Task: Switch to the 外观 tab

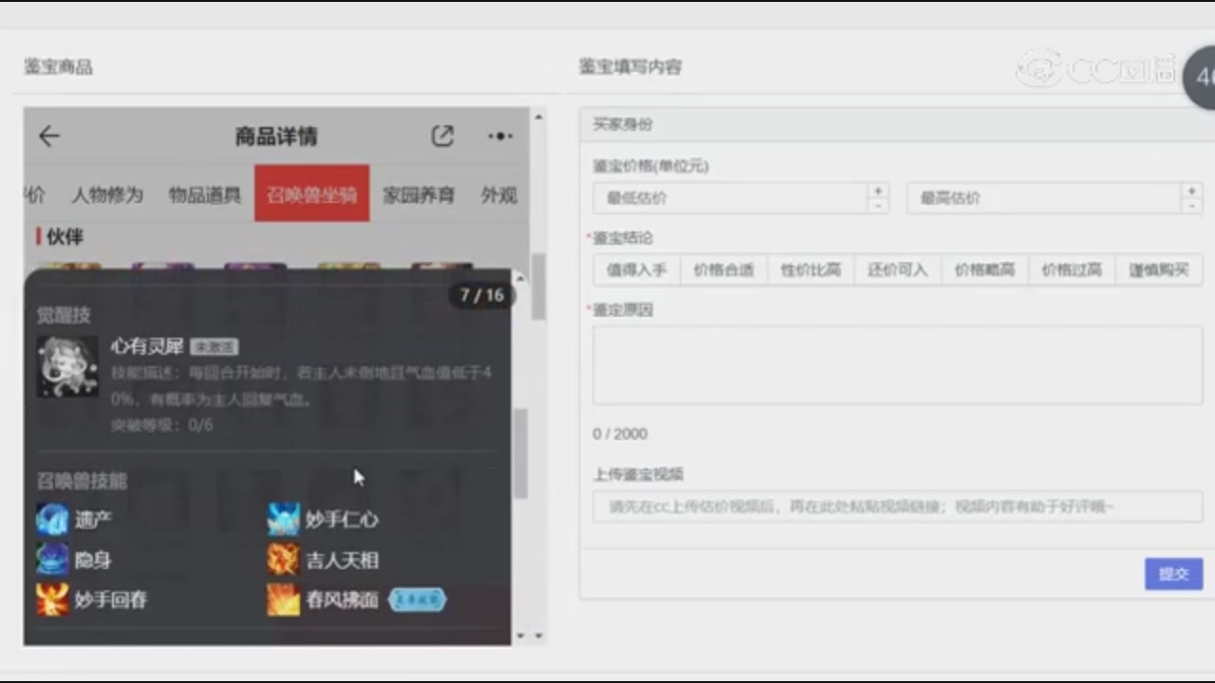Action: point(498,194)
